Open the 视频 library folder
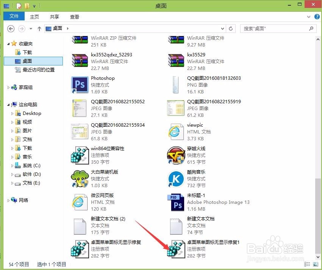The height and width of the screenshot is (270, 322). [27, 122]
